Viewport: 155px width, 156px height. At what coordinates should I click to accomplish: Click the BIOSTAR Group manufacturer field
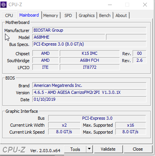89,30
